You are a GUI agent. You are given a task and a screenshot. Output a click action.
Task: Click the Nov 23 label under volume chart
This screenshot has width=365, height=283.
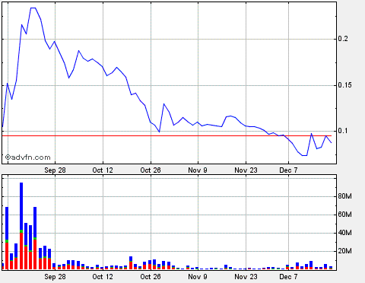tap(246, 277)
